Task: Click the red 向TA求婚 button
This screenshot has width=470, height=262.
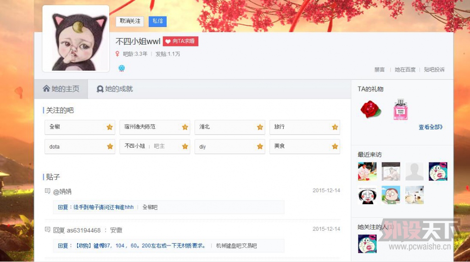Action: [x=180, y=41]
